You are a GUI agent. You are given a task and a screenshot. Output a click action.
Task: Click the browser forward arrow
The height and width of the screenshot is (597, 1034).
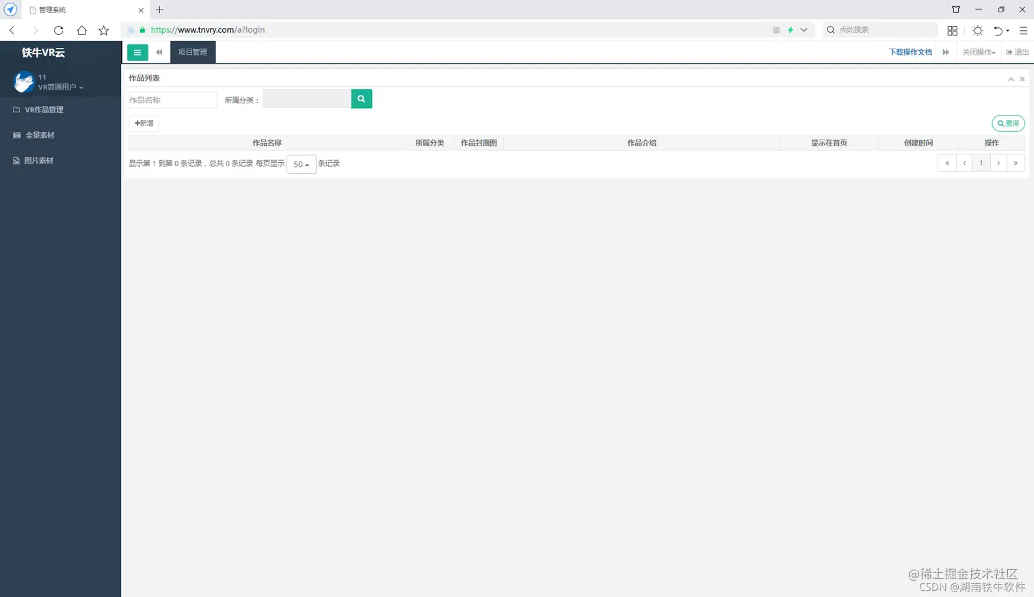coord(35,30)
